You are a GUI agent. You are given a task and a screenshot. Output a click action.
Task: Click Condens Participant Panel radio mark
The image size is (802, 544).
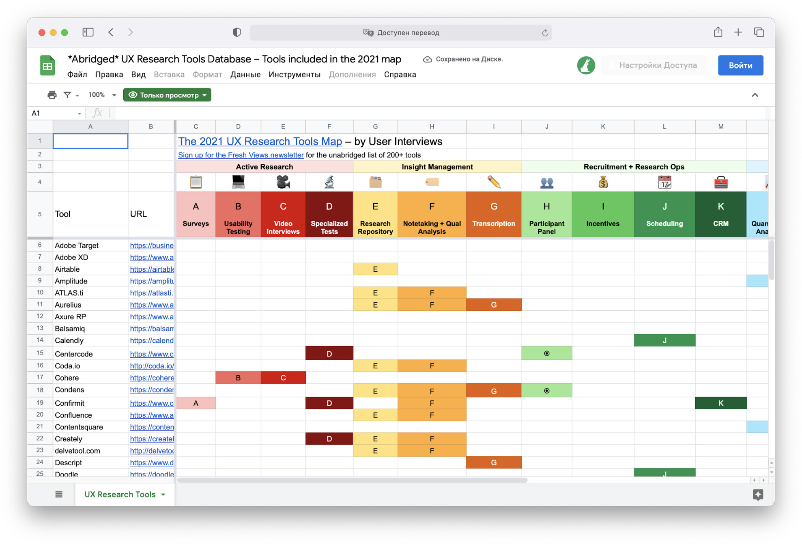coord(546,391)
